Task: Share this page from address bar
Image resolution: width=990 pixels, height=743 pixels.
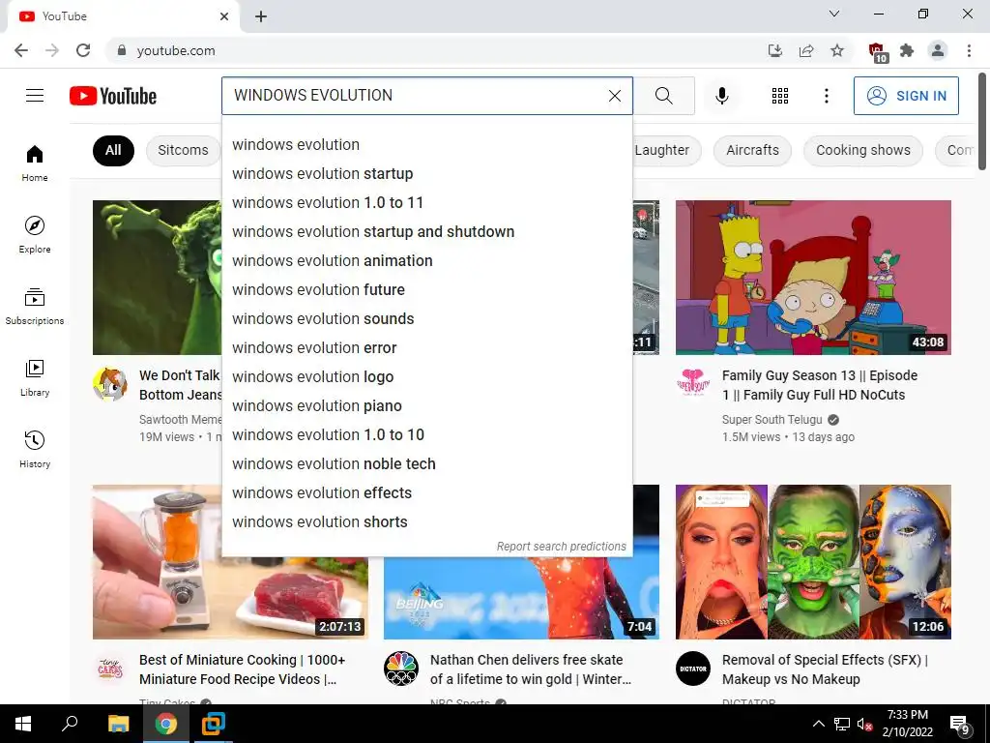Action: [x=805, y=50]
